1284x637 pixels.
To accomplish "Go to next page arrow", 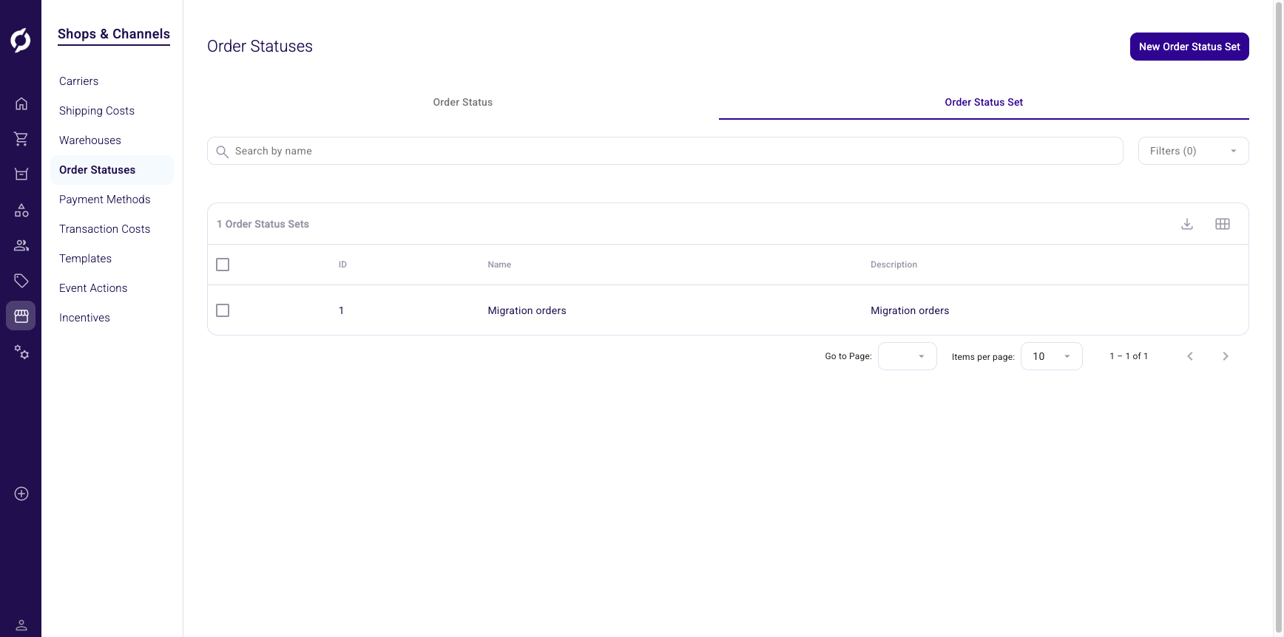I will tap(1226, 356).
